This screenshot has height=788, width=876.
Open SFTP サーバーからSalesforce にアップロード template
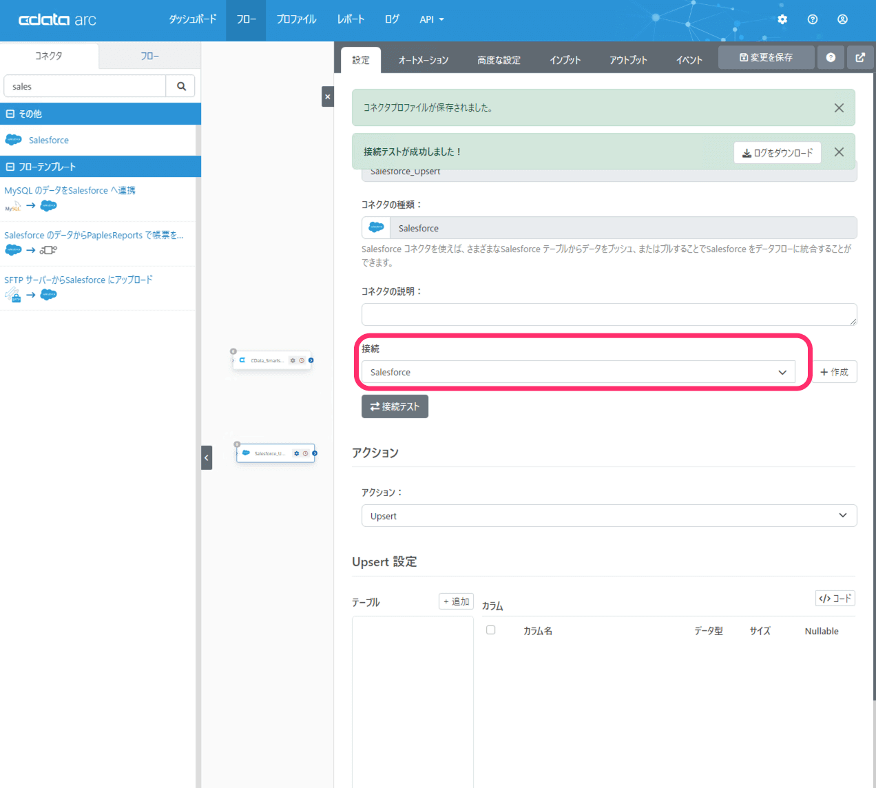coord(79,280)
